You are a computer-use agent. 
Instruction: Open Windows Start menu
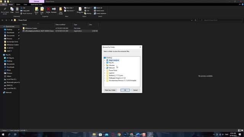click(x=3, y=134)
